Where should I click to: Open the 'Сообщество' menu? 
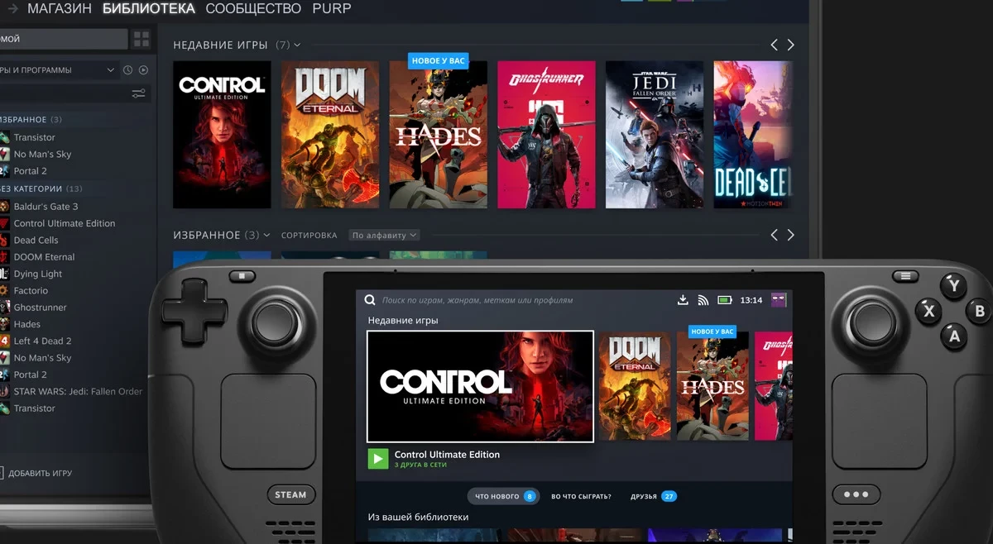pyautogui.click(x=253, y=9)
